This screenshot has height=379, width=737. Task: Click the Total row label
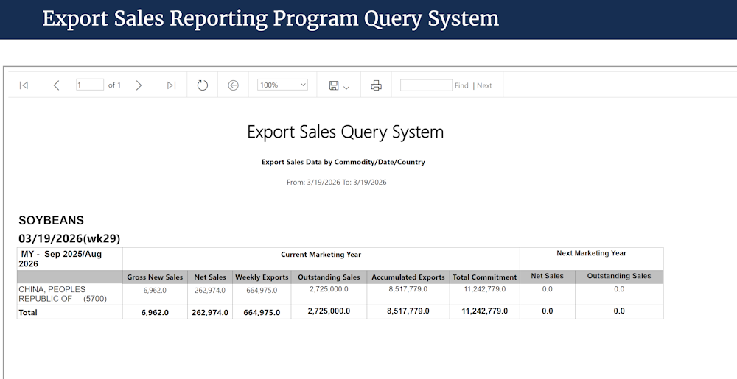29,312
